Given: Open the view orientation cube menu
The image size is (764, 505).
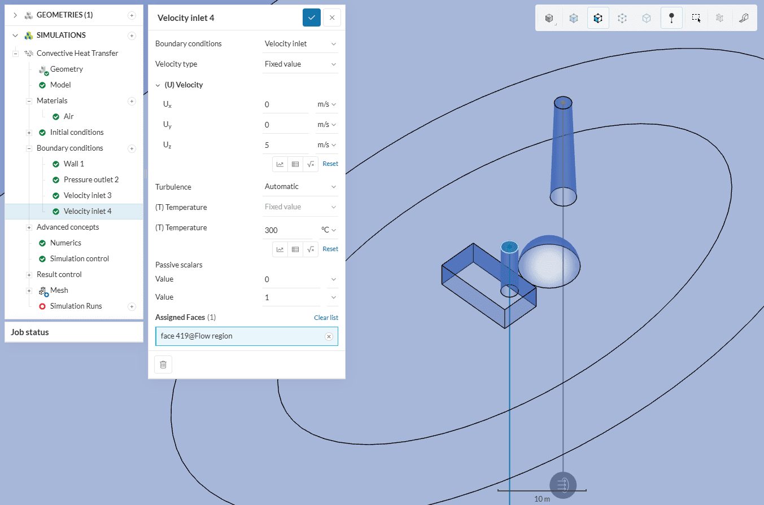Looking at the screenshot, I should coord(549,18).
